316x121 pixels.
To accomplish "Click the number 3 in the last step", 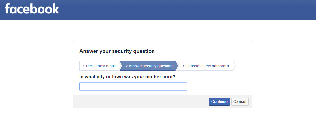I will 183,66.
